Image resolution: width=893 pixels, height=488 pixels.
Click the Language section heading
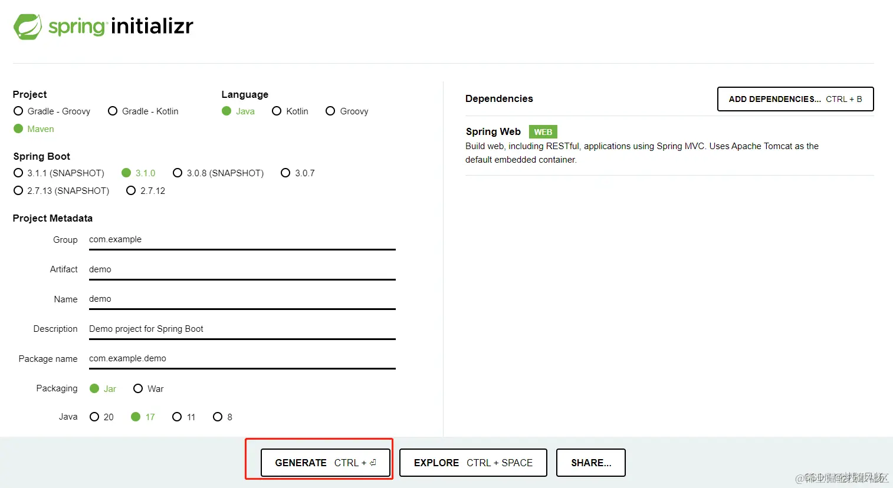[x=245, y=94]
